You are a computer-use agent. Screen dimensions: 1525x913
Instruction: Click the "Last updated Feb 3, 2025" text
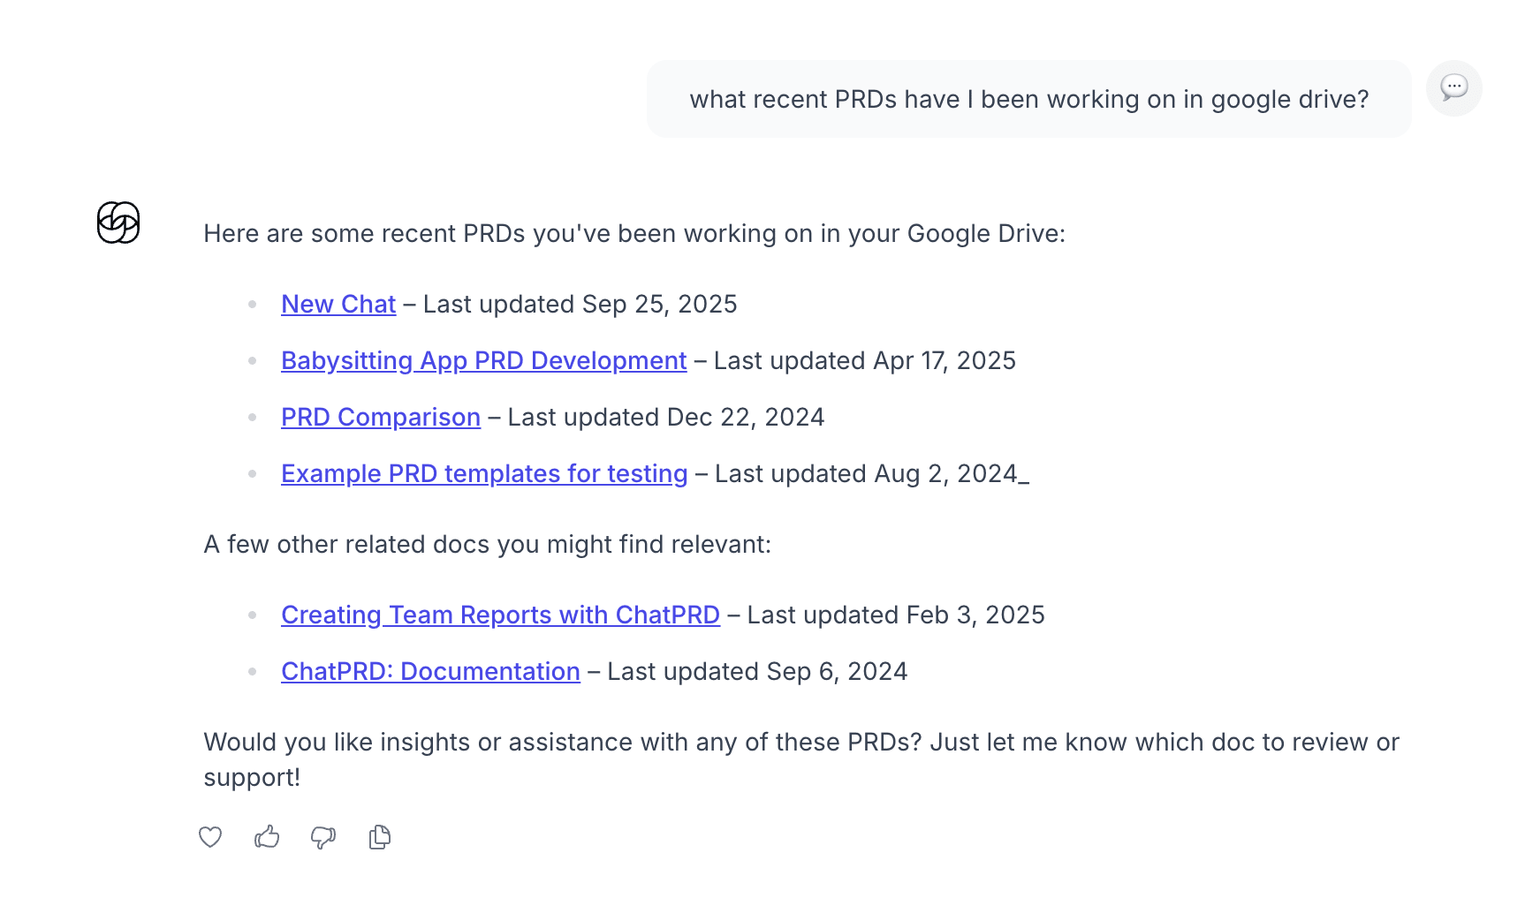click(x=896, y=615)
